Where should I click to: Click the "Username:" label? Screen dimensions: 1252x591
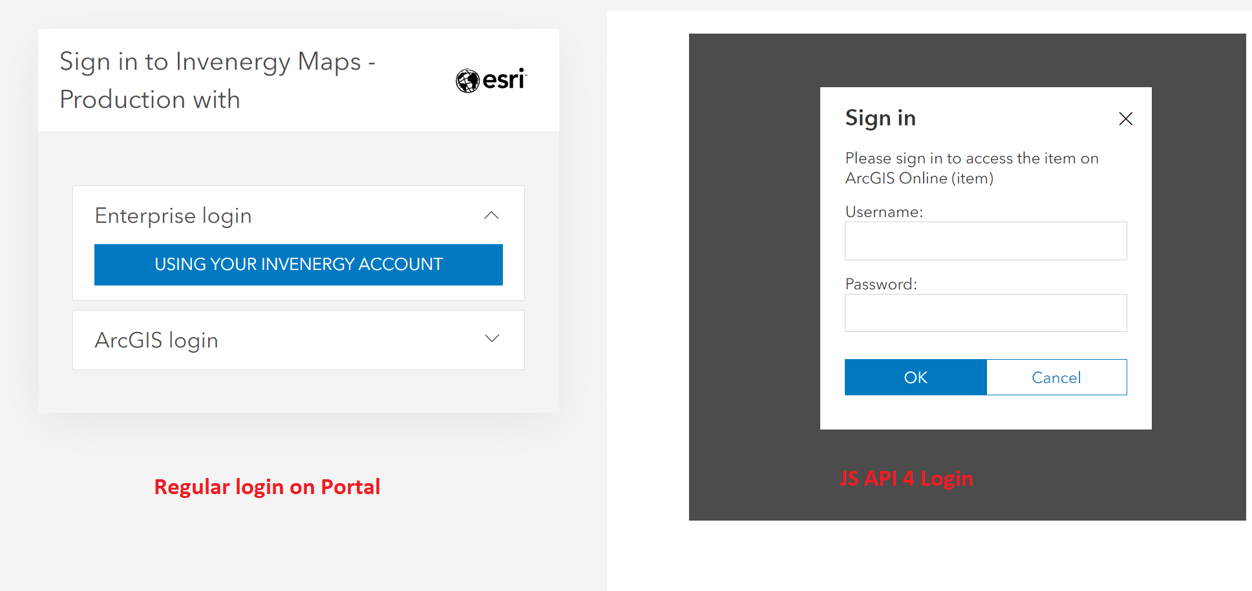coord(884,212)
